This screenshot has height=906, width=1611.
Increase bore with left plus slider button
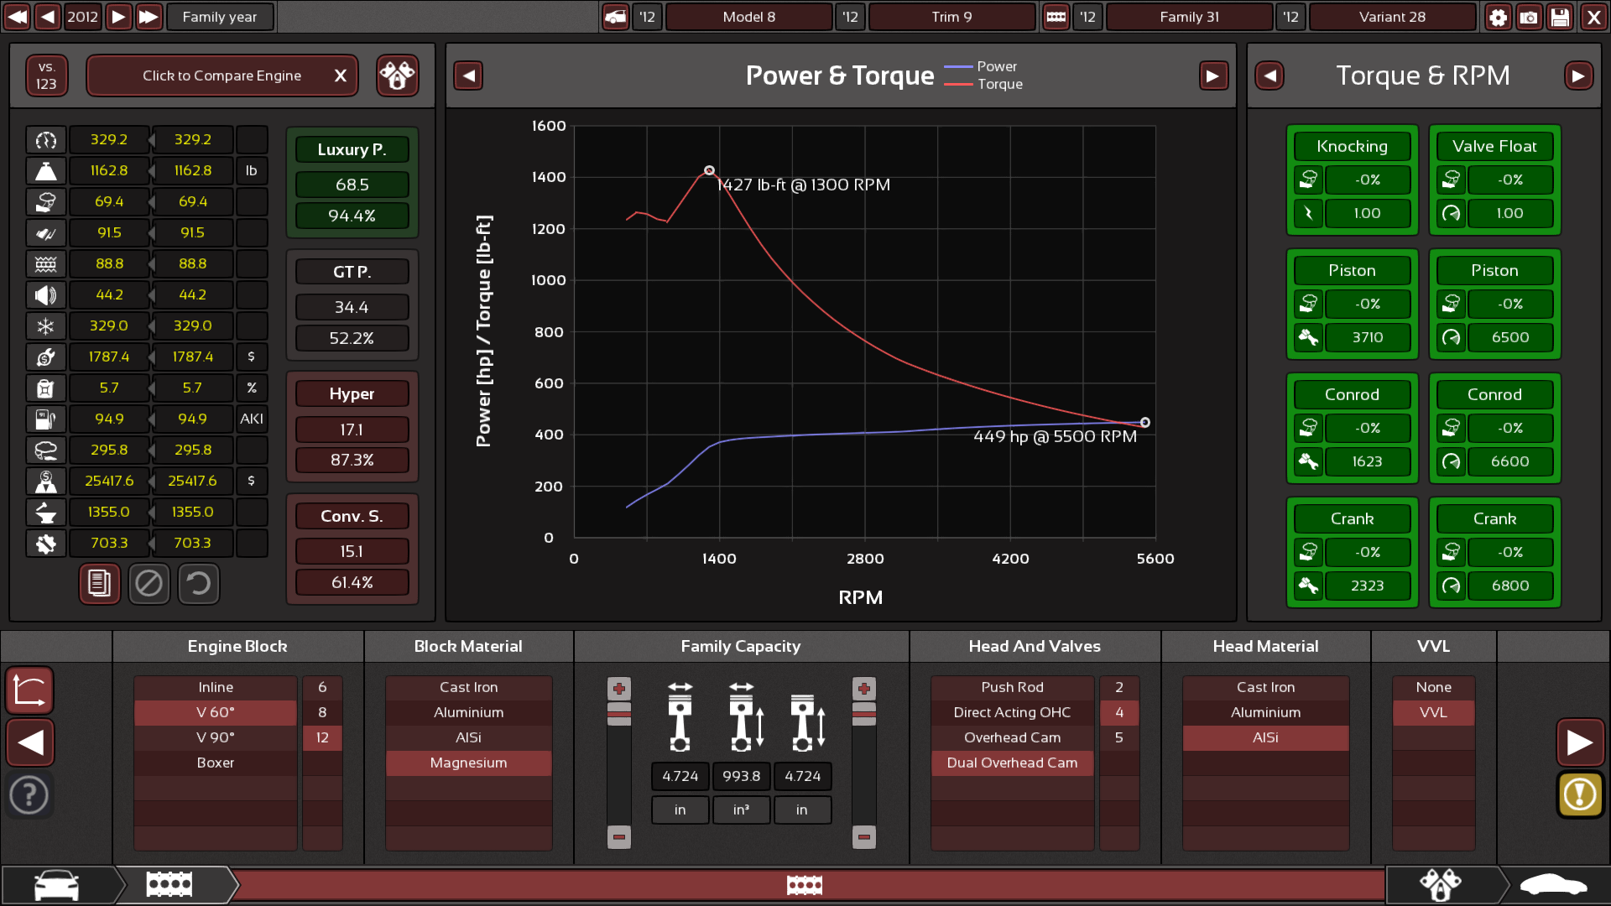pyautogui.click(x=618, y=689)
